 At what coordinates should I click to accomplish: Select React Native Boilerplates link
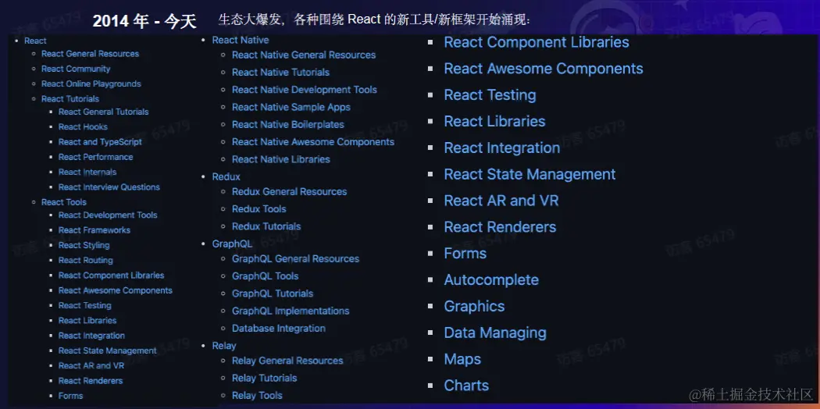pyautogui.click(x=288, y=124)
